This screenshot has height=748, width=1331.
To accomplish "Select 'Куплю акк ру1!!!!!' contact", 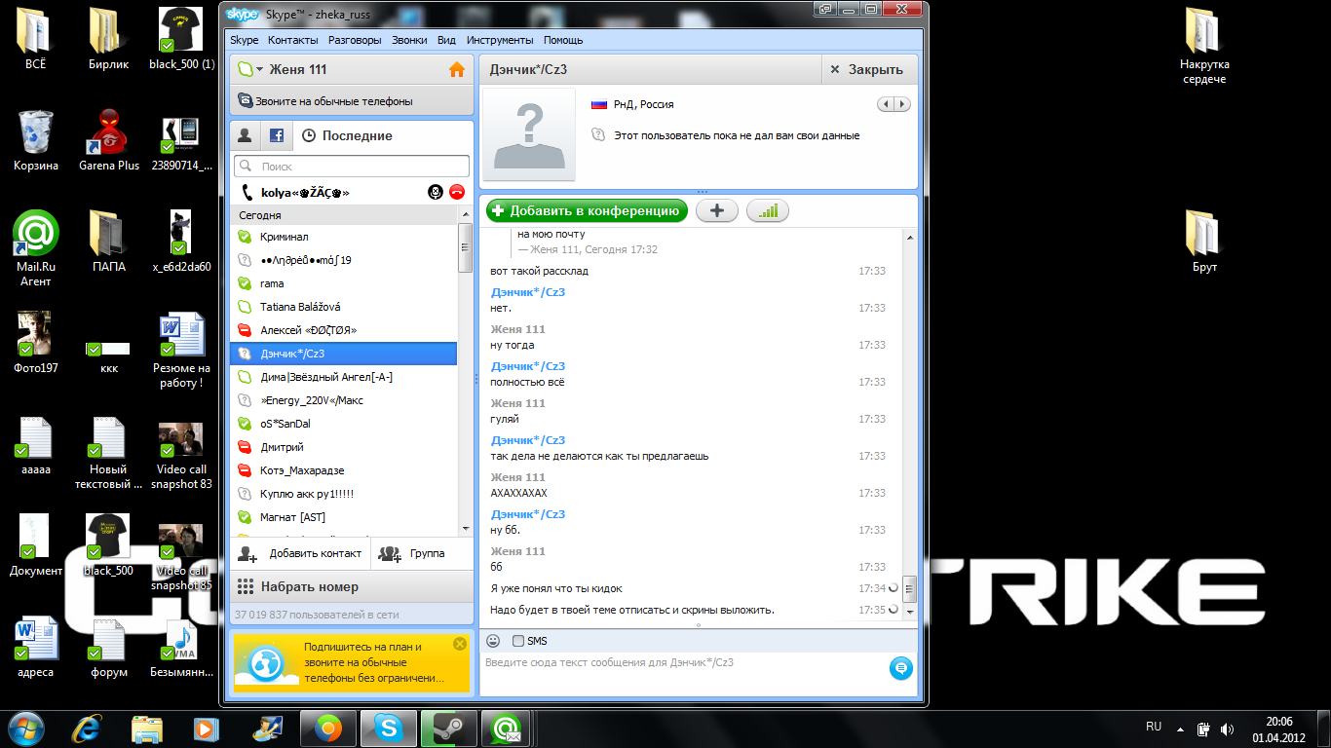I will pos(343,494).
